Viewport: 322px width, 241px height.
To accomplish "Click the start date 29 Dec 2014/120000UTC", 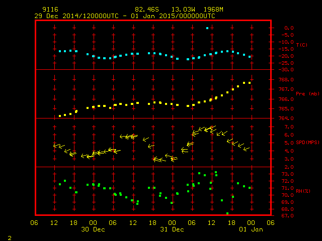I will [x=76, y=16].
